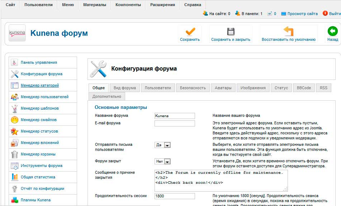The image size is (341, 206).
Task: Click the Менеджер шаблонов brushes icon
Action: (x=15, y=109)
